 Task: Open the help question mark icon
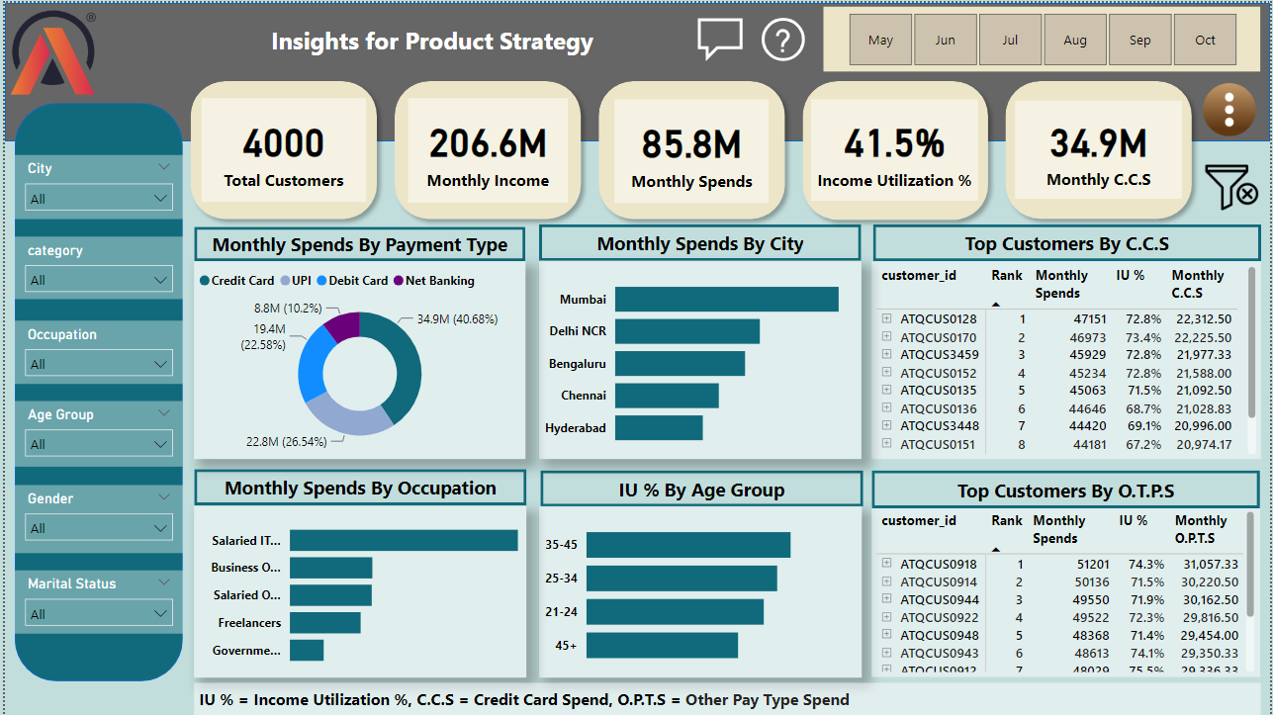click(x=782, y=41)
